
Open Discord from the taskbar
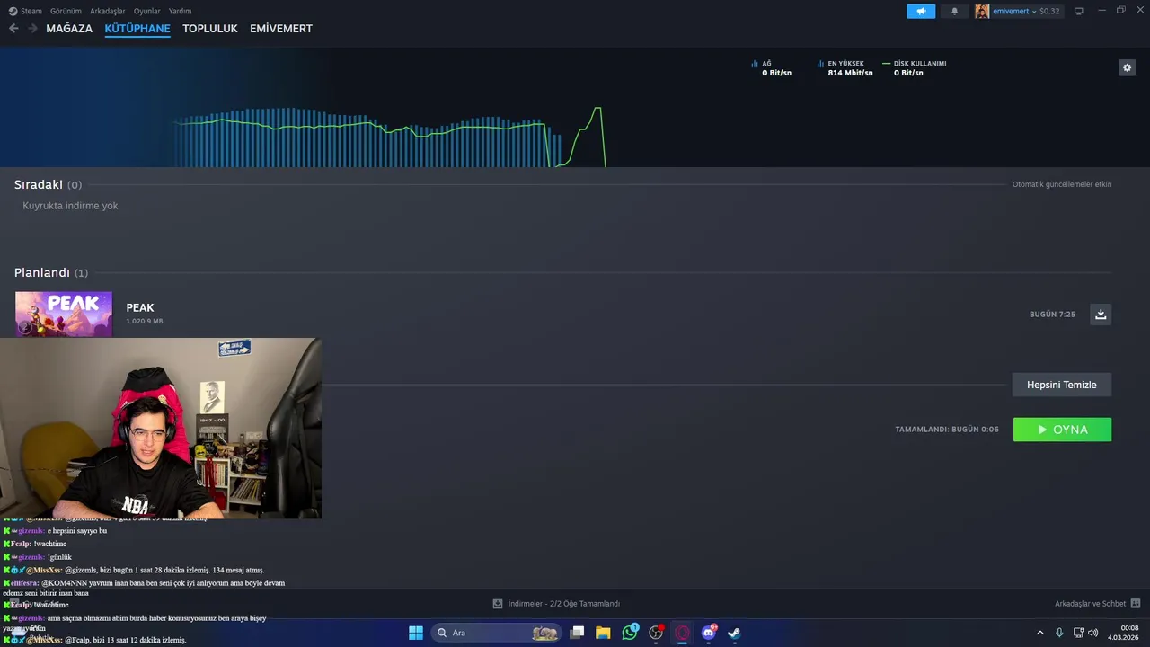(x=708, y=633)
